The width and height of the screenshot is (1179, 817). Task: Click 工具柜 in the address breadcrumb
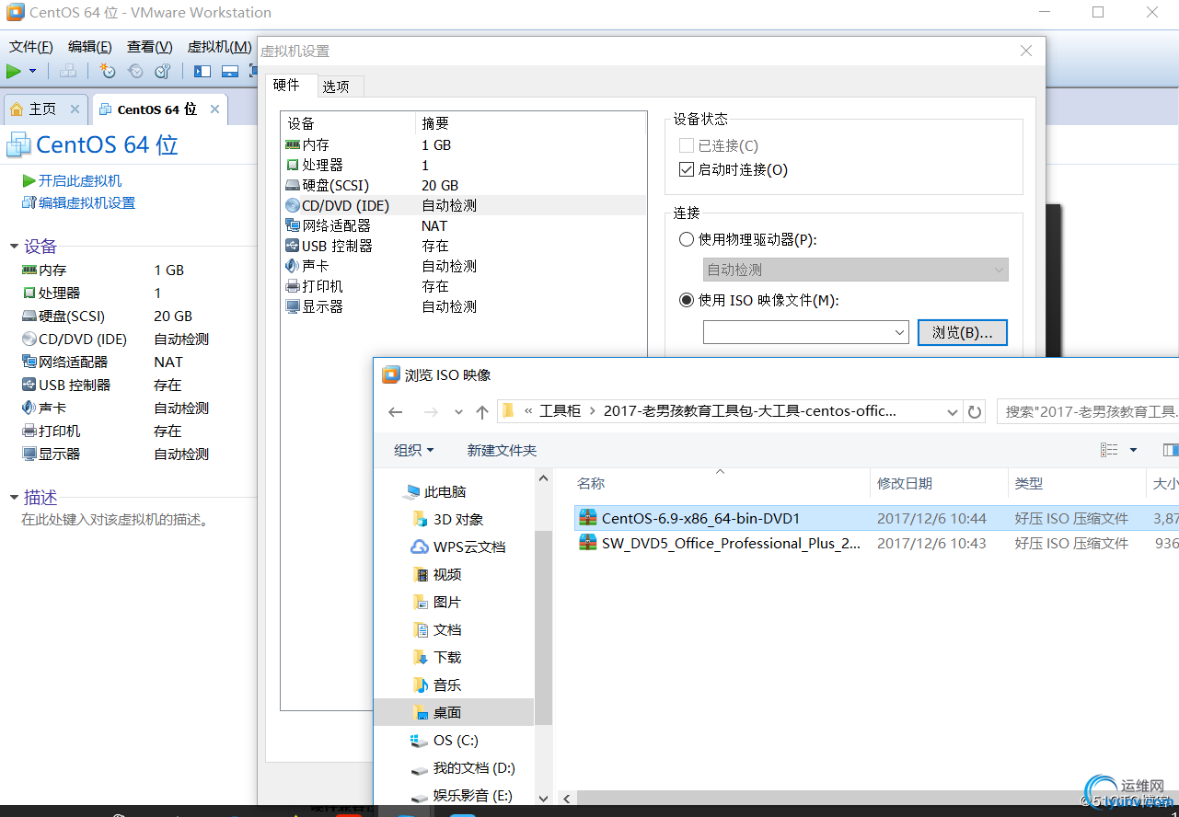pos(560,411)
